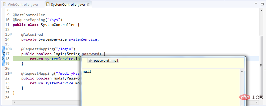Close the SystemController.java tab
Image resolution: width=266 pixels, height=106 pixels.
(x=88, y=4)
